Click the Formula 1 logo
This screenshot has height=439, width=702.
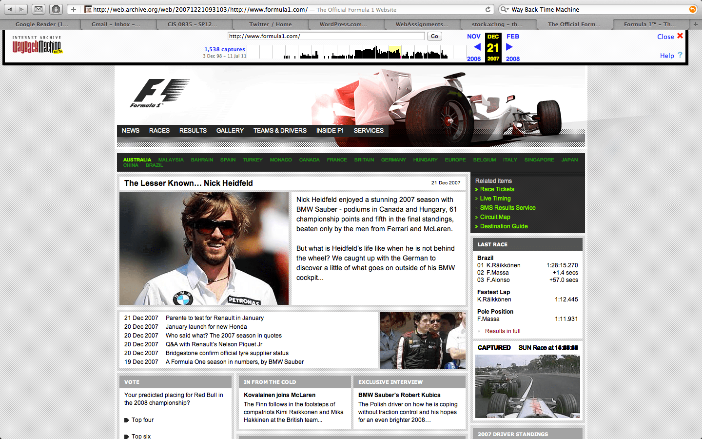159,93
